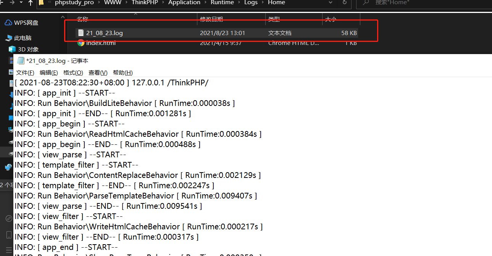This screenshot has height=256, width=492.
Task: Open the 格式(O) menu in Notepad
Action: click(73, 72)
